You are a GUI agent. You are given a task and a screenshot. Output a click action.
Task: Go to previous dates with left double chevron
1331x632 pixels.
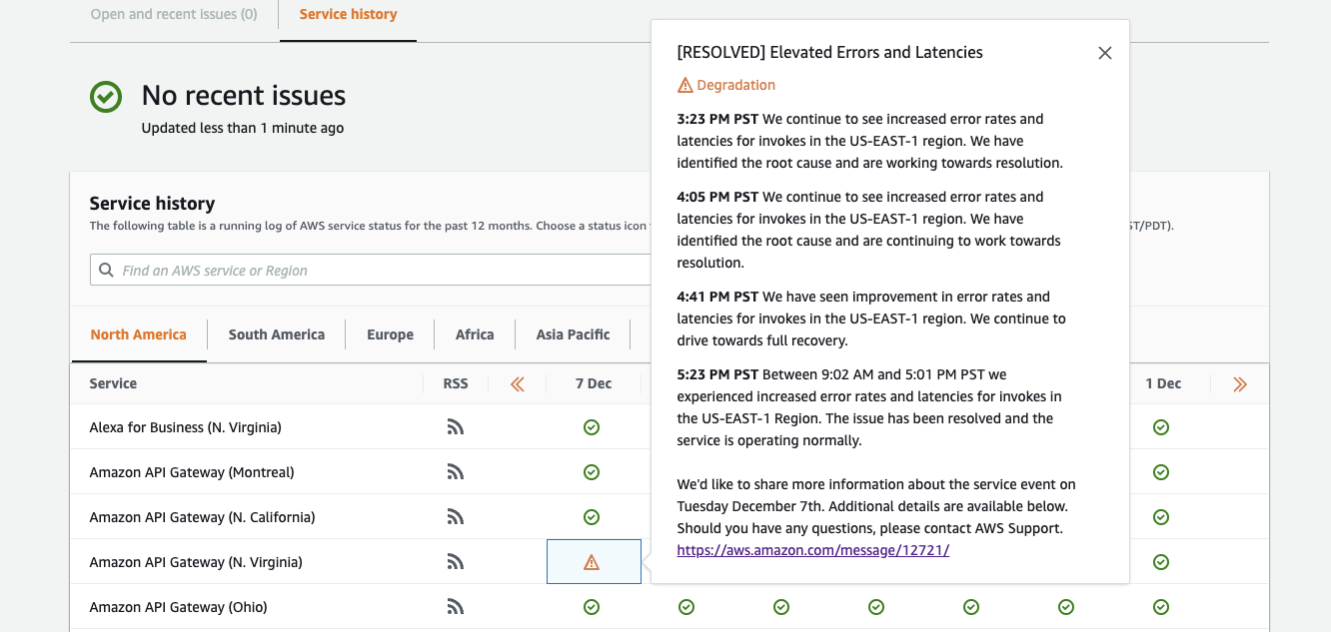[518, 384]
